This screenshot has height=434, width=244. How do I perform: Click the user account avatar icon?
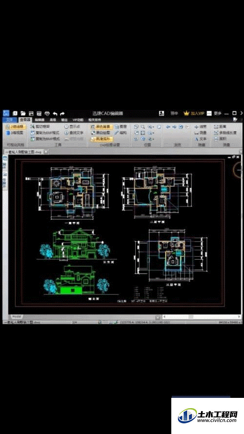(162, 113)
